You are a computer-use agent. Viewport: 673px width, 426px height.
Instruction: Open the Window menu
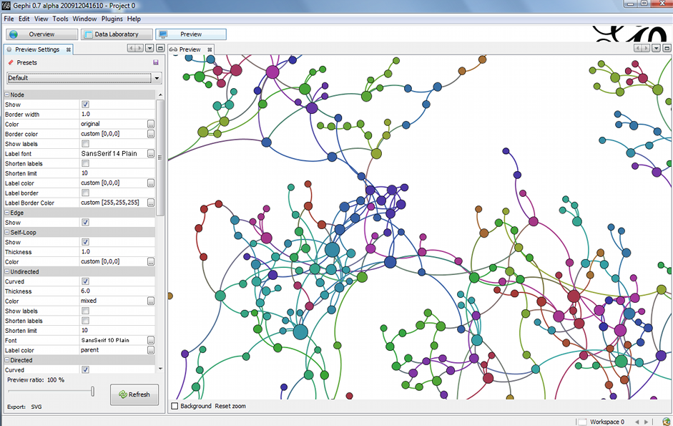coord(84,19)
